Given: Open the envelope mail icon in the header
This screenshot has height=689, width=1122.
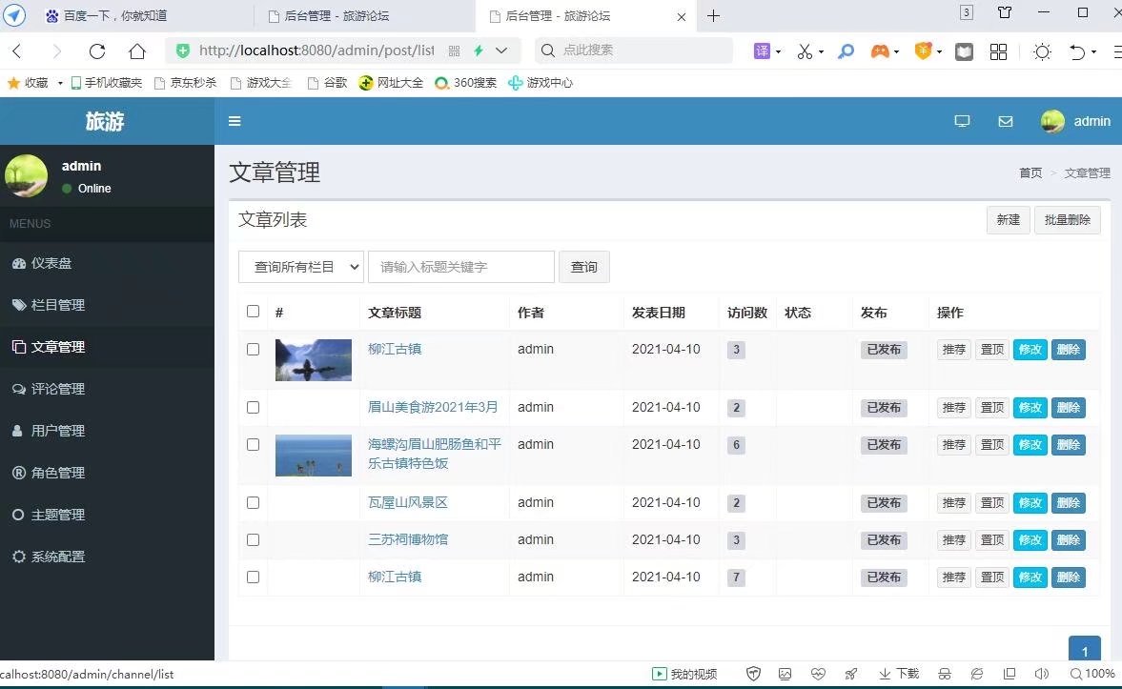Looking at the screenshot, I should point(1006,121).
